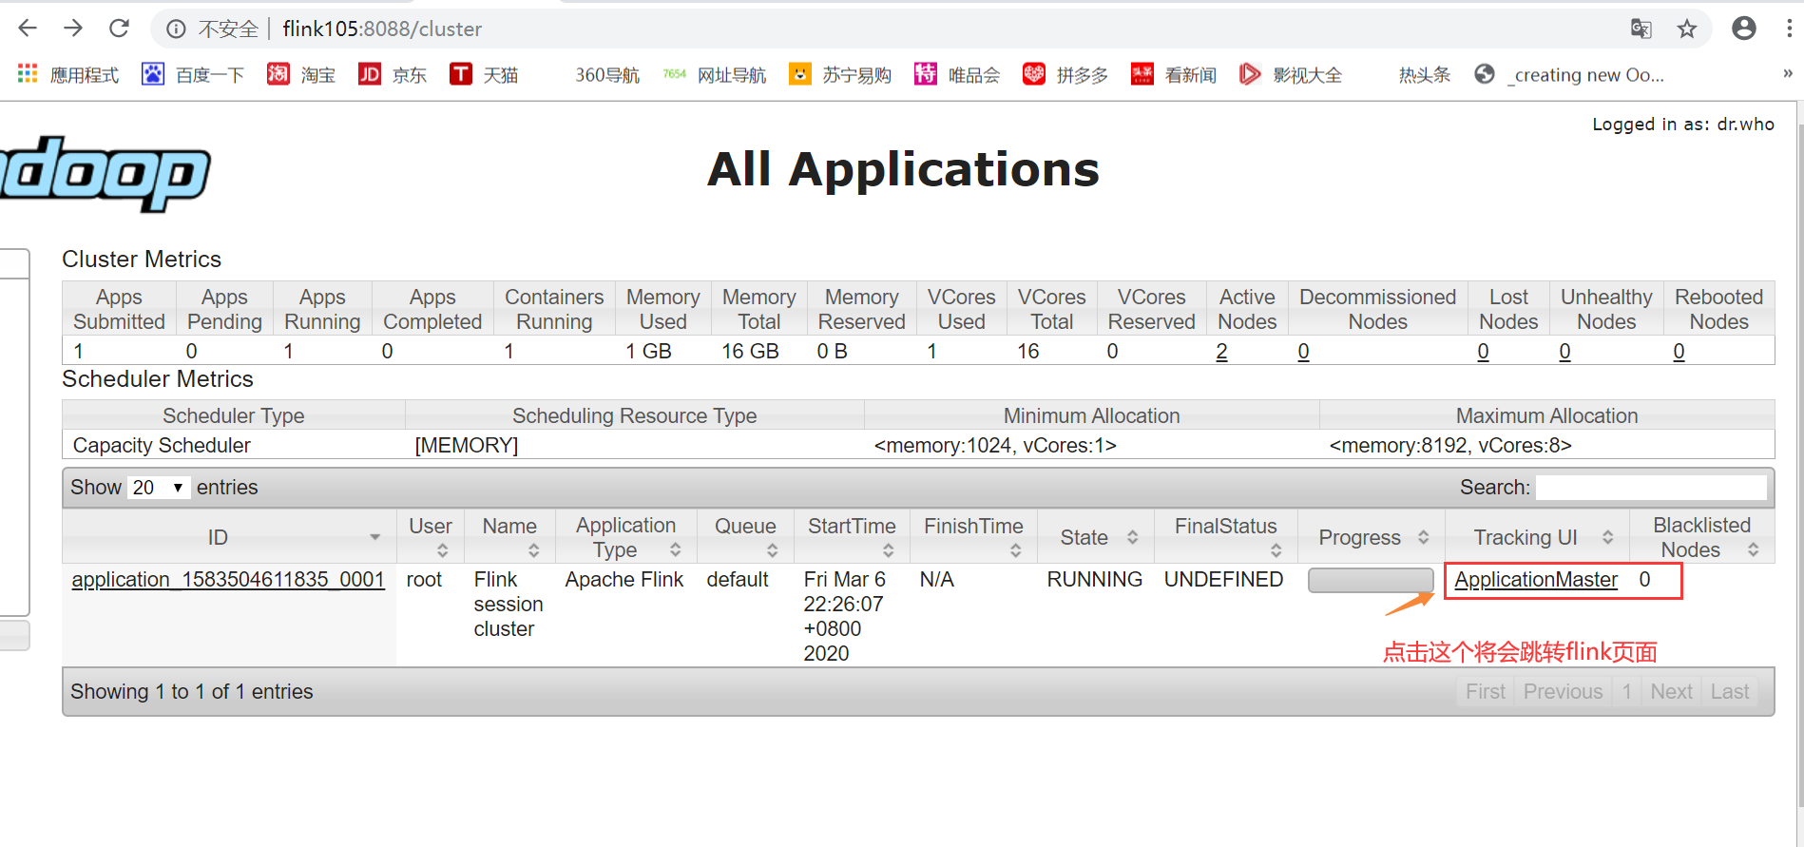Screen dimensions: 1804x847
Task: Sort applications by Progress column
Action: point(1372,537)
